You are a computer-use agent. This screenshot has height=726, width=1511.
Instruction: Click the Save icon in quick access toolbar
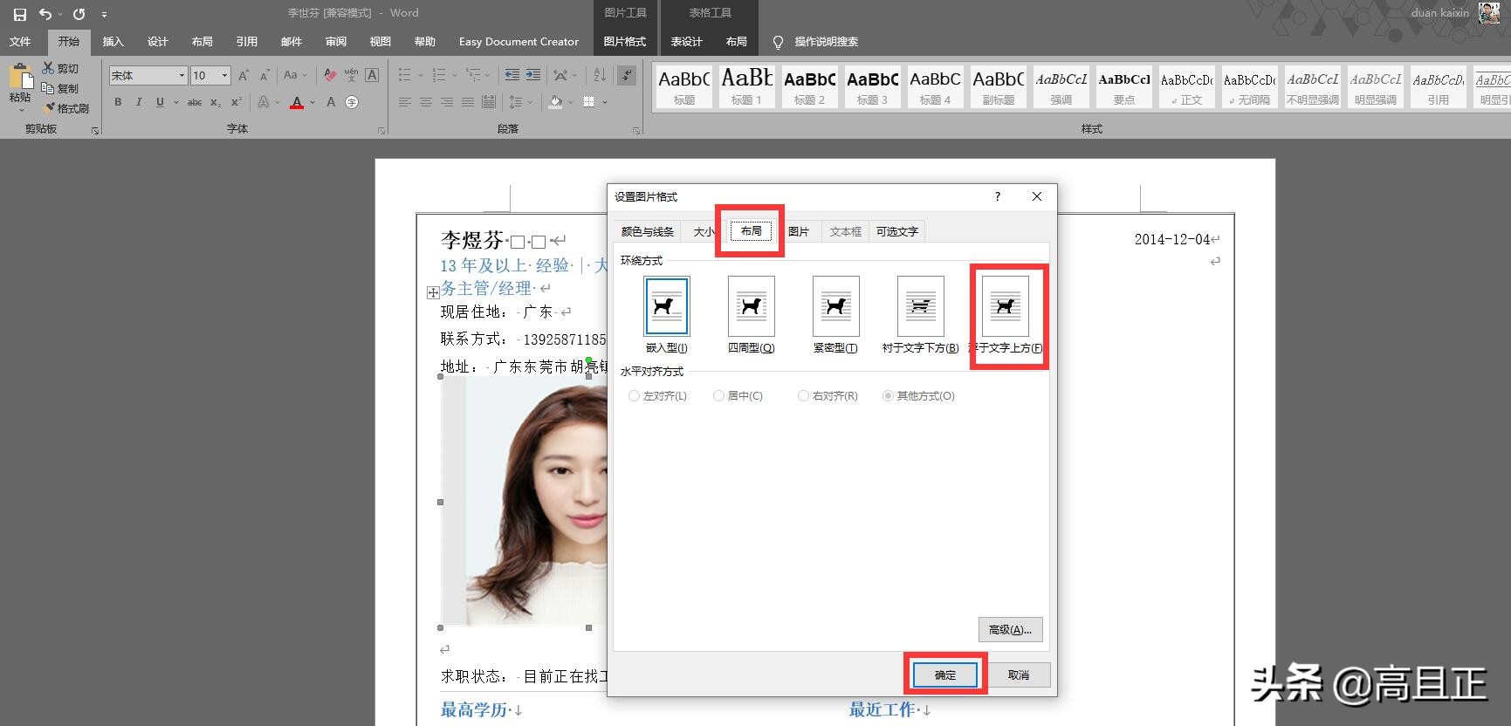click(19, 14)
